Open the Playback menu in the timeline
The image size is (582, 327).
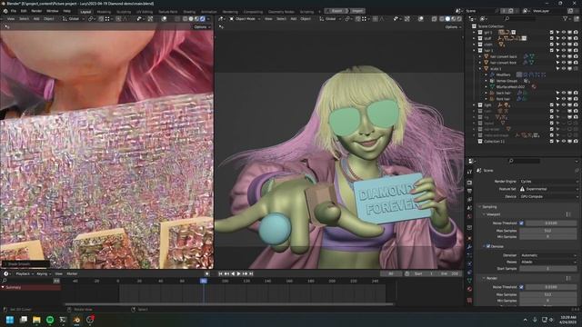pos(25,273)
